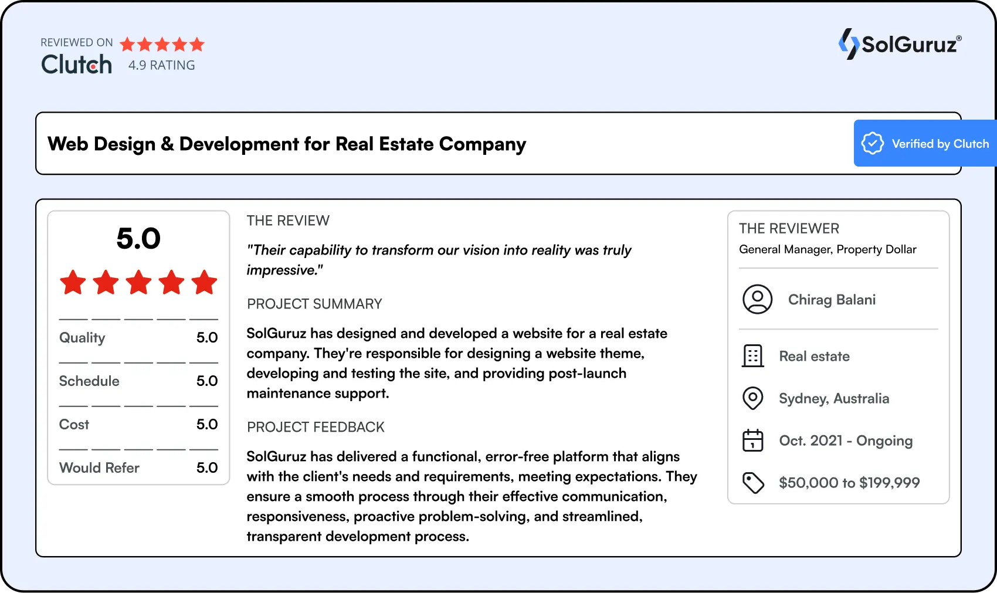Click the calendar icon next to Oct. 2021
The width and height of the screenshot is (997, 593).
tap(754, 440)
